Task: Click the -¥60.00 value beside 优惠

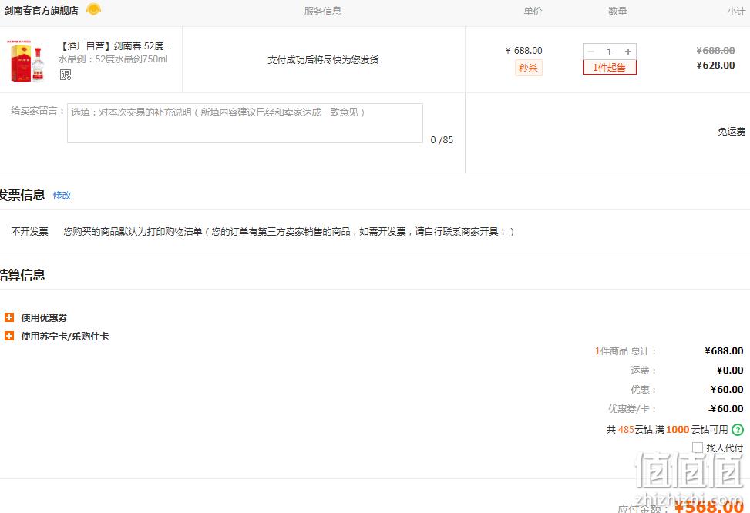Action: pyautogui.click(x=726, y=390)
